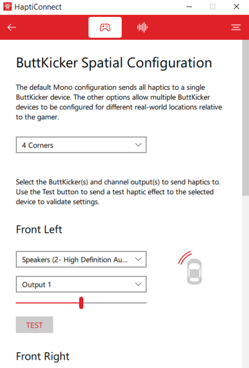Click the grey part of the intensity slider
This screenshot has width=249, height=368.
coord(115,303)
